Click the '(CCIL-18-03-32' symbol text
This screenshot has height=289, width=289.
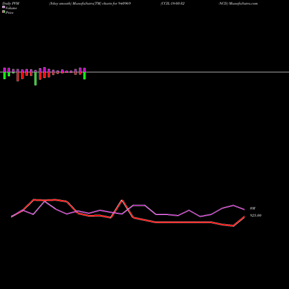172,3
